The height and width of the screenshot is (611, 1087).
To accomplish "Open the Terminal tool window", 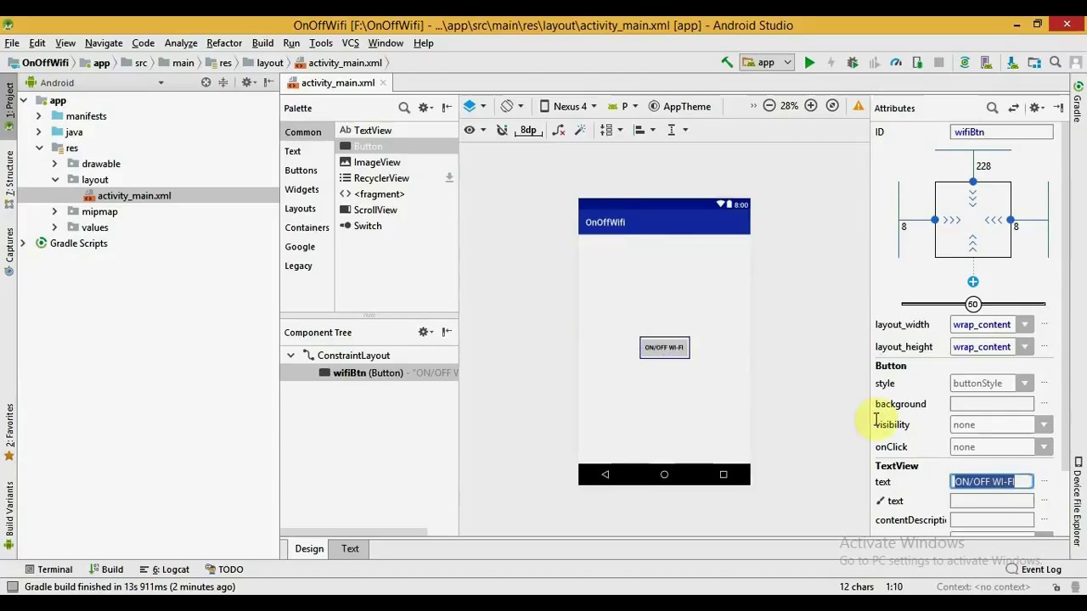I will pyautogui.click(x=48, y=569).
